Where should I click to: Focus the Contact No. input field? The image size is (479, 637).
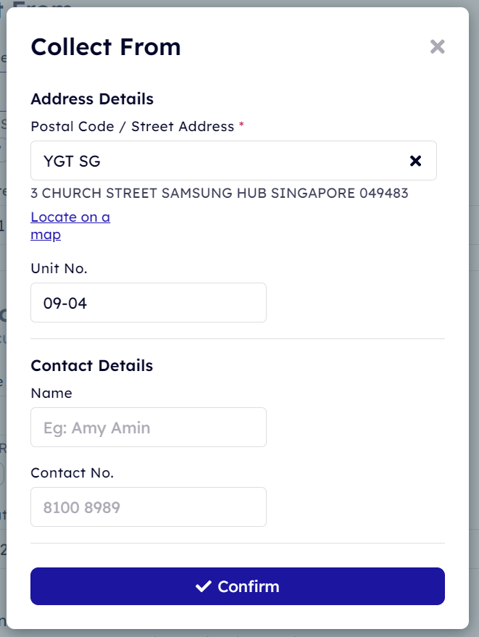click(x=149, y=507)
